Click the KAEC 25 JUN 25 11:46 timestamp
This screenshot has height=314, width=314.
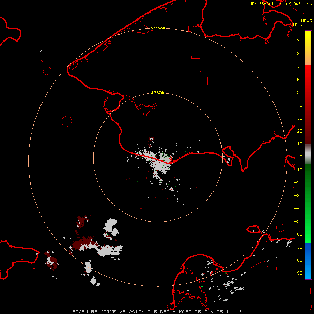point(210,312)
